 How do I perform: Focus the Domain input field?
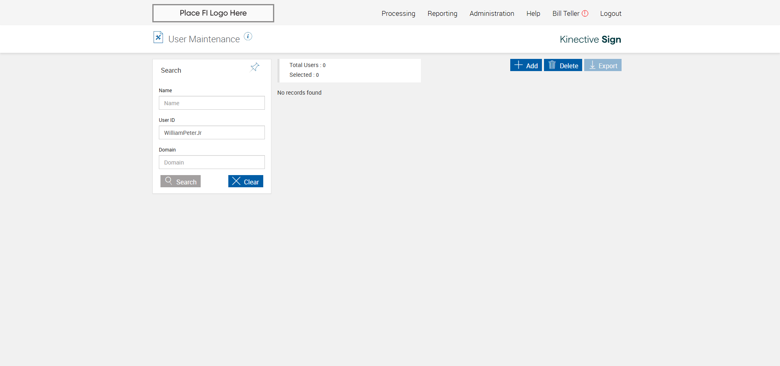tap(212, 162)
